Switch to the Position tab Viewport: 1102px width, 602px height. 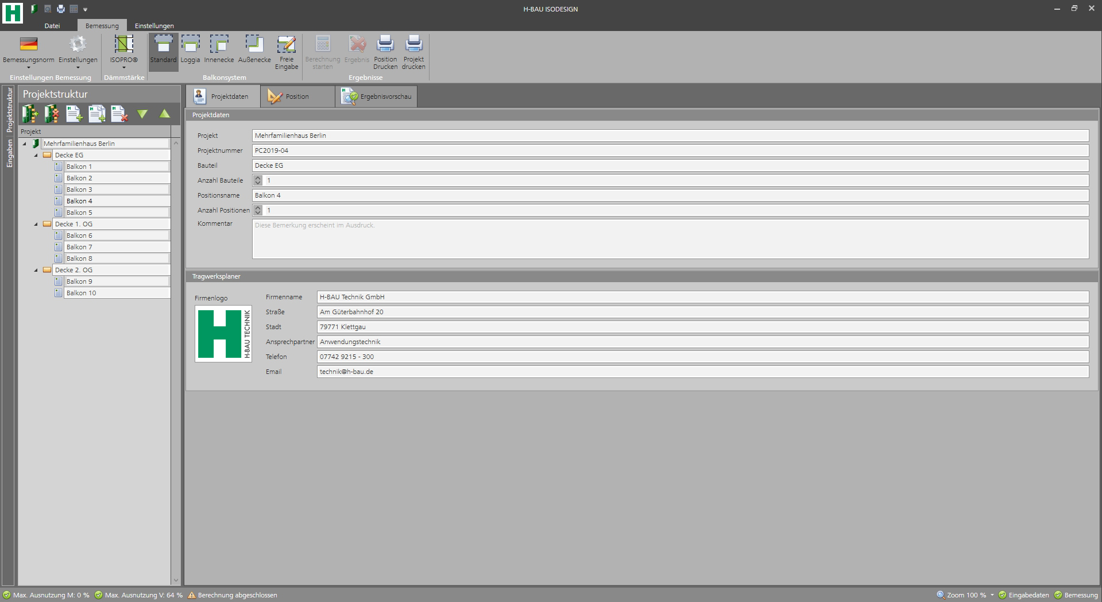point(297,97)
